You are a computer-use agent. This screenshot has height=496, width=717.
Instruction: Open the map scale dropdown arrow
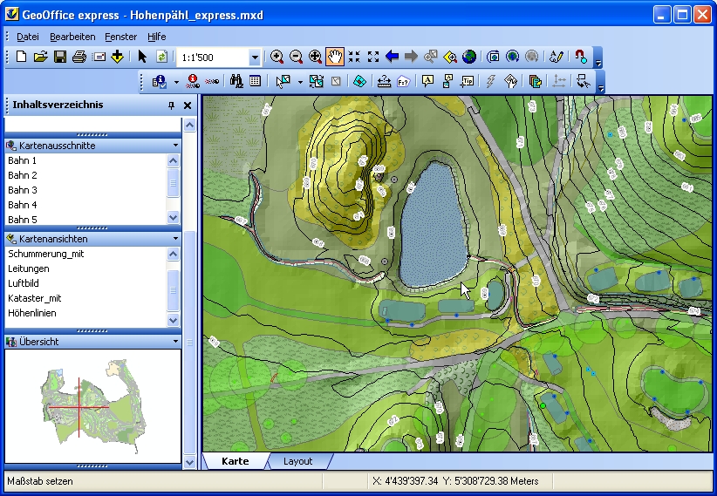click(x=255, y=58)
